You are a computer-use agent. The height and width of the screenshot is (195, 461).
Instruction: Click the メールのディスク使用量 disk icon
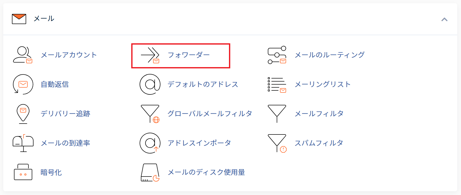click(150, 172)
